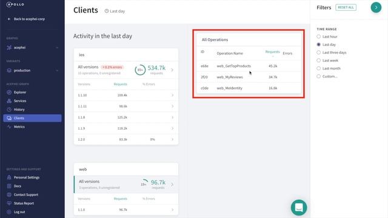
Task: Open ios version 1.2.0 chevron
Action: 172,139
